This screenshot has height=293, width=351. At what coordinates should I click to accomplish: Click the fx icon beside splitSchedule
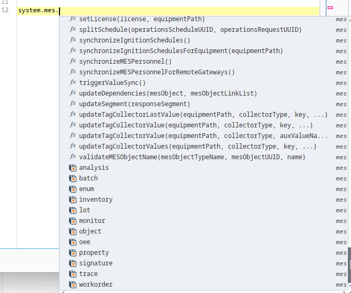73,30
